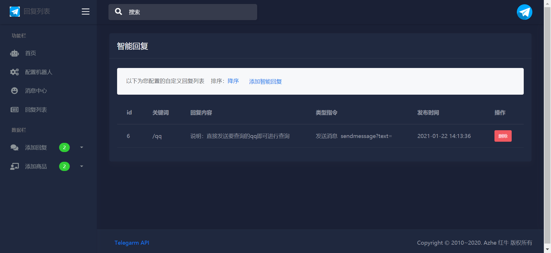Open the 首页 menu item
The width and height of the screenshot is (551, 253).
[x=30, y=53]
